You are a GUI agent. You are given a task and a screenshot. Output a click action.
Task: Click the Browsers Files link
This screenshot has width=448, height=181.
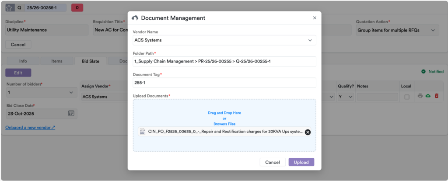(x=224, y=124)
